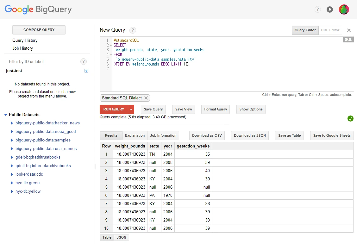
Task: Open Query History link
Action: 25,40
